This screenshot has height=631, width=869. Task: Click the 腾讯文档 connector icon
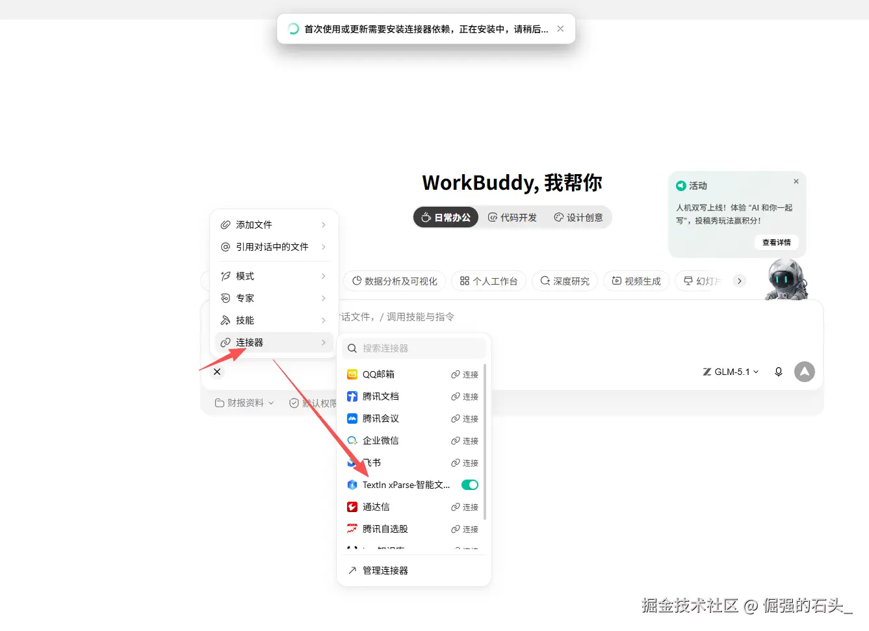[352, 396]
